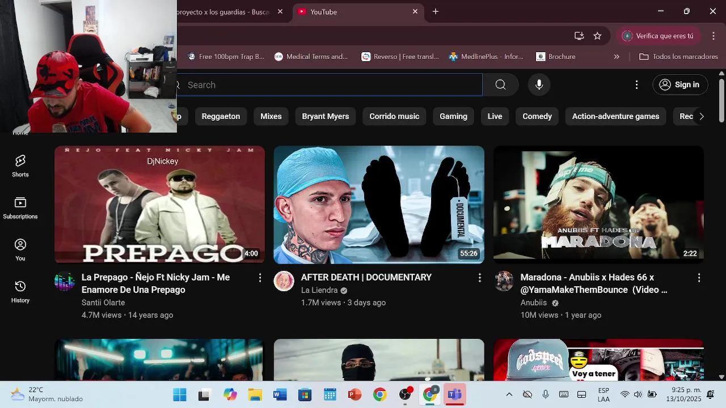Go to La Liendra channel name

[319, 290]
